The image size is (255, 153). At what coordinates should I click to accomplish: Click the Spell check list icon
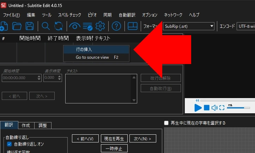pos(87,26)
